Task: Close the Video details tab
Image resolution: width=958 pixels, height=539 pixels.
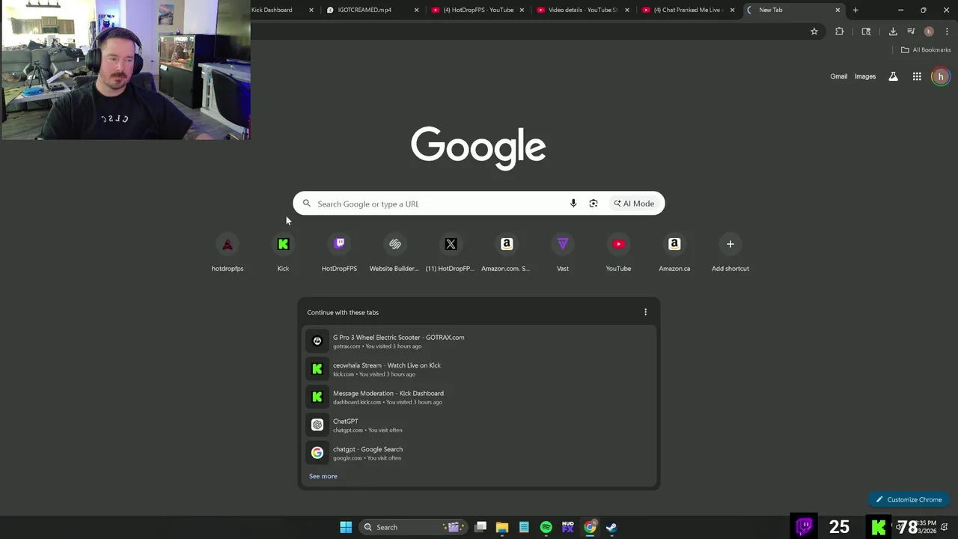Action: (x=627, y=10)
